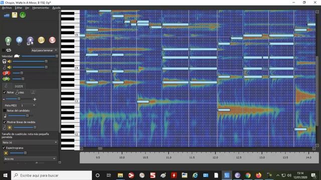Image resolution: width=321 pixels, height=180 pixels.
Task: Adjust the slider beside the green zoom icon
Action: point(19,79)
